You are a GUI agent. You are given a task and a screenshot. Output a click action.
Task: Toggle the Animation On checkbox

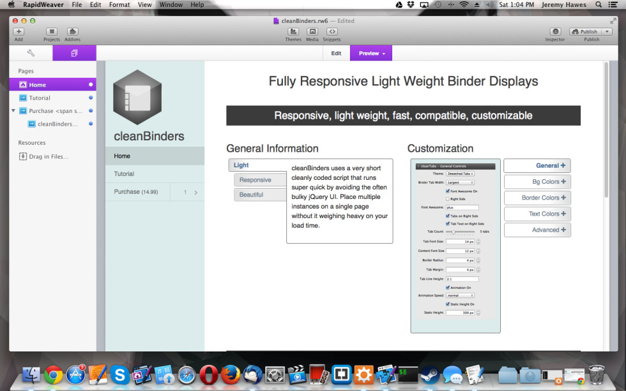coord(448,288)
